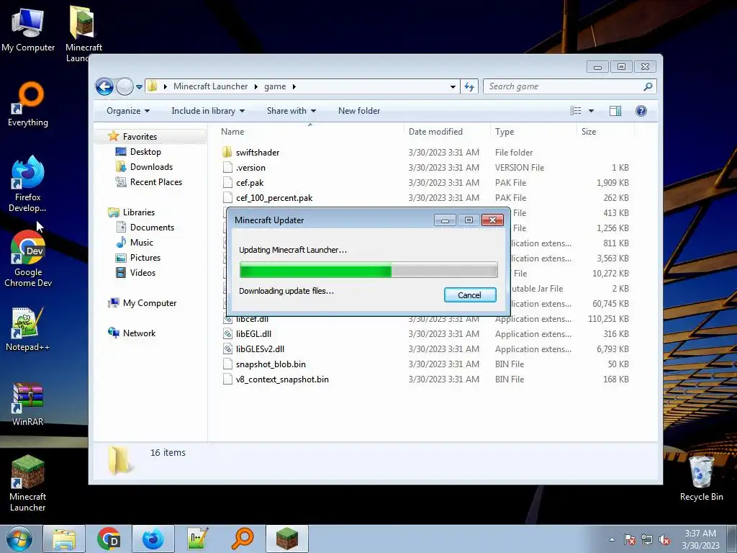Open Pictures library
Image resolution: width=737 pixels, height=553 pixels.
pyautogui.click(x=145, y=258)
